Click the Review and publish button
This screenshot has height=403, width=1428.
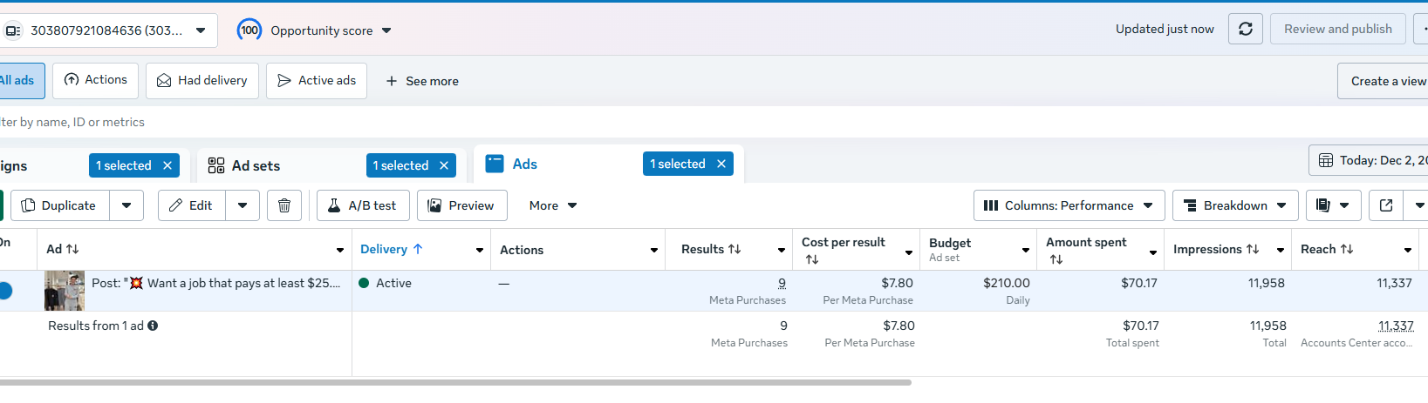pos(1337,29)
